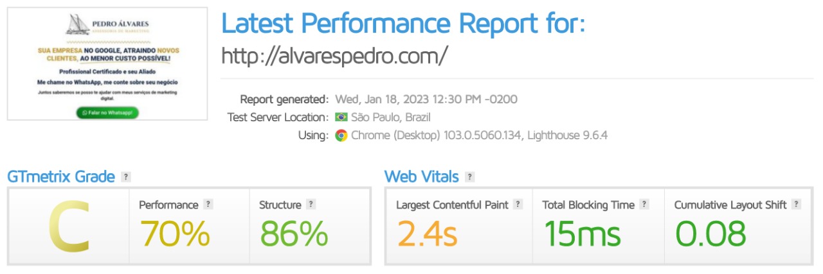Click the Web Vitals heading
This screenshot has width=823, height=274.
pyautogui.click(x=422, y=177)
